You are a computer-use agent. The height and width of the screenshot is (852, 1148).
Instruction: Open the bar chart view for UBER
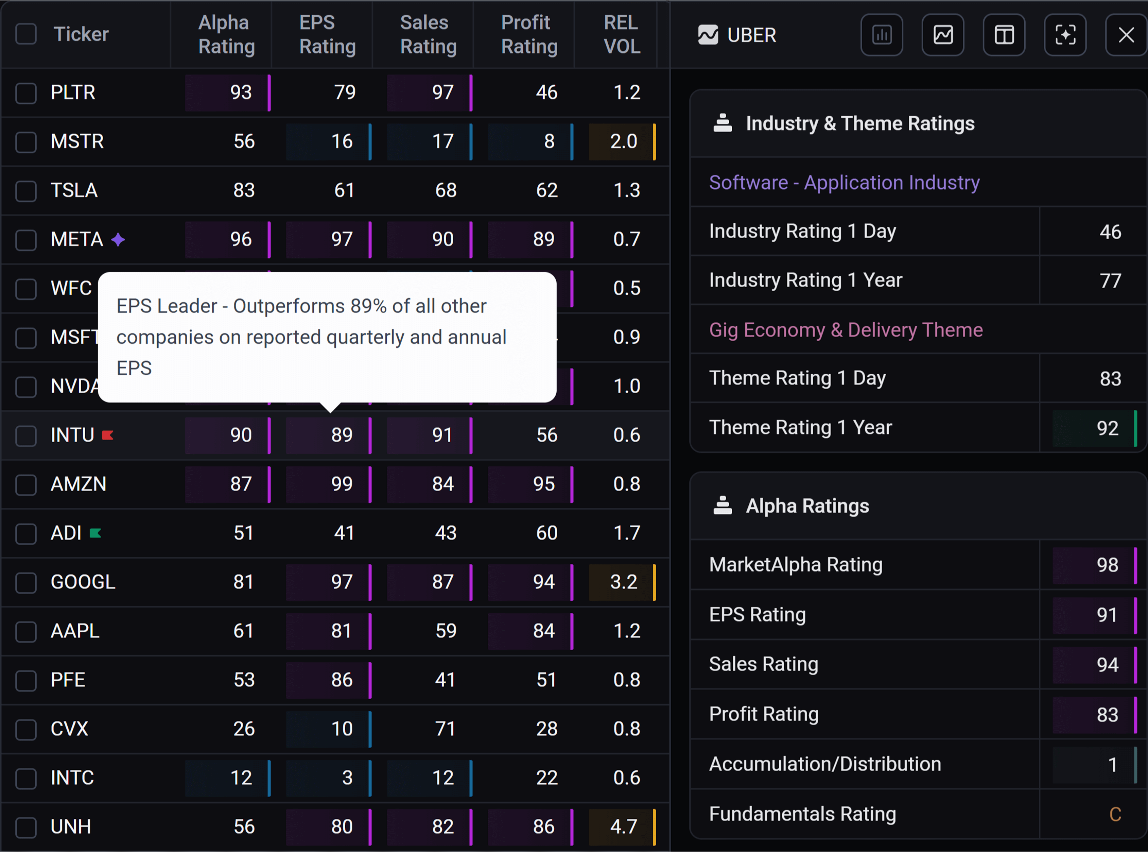(882, 35)
